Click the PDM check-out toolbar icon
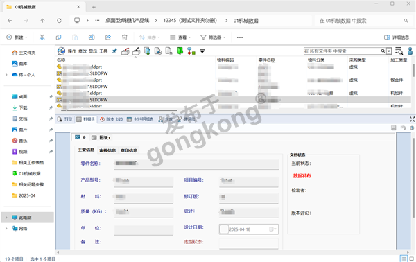The image size is (416, 262). click(125, 51)
